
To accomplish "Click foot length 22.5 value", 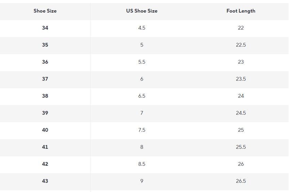I will tap(241, 45).
